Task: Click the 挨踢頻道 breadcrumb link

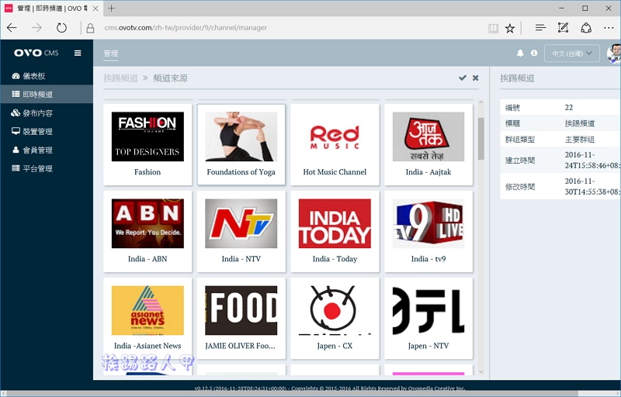Action: 120,78
